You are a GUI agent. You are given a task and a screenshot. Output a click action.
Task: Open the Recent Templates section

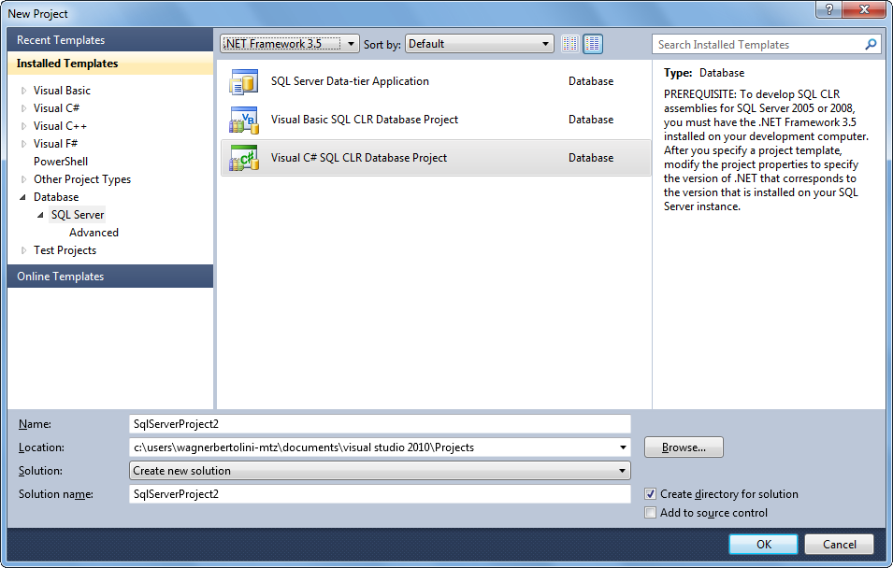tap(110, 40)
